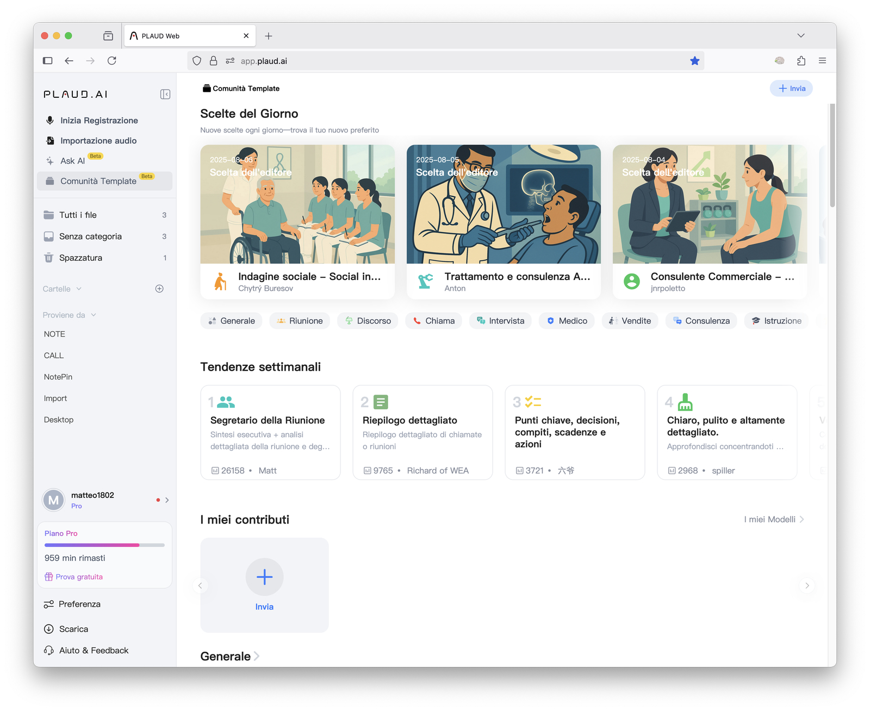Click the gift icon beside Prova gratuita
This screenshot has width=870, height=711.
point(49,577)
